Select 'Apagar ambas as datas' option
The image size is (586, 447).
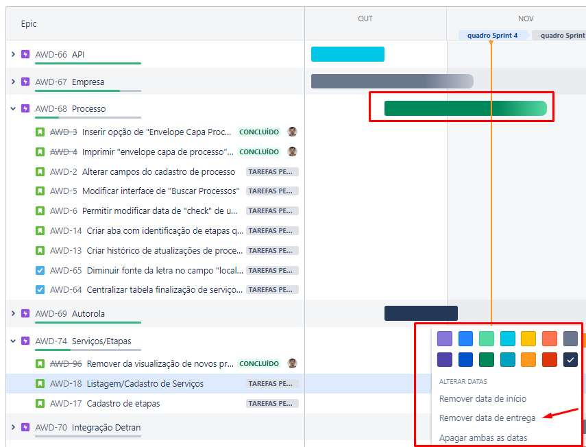coord(483,437)
